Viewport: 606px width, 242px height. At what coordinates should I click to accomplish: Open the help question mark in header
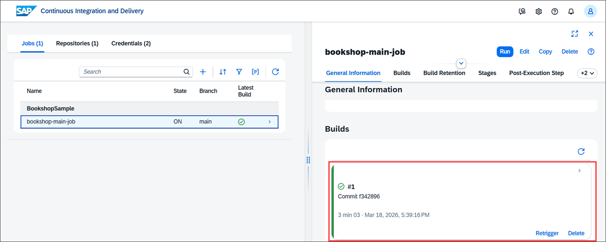pos(554,12)
